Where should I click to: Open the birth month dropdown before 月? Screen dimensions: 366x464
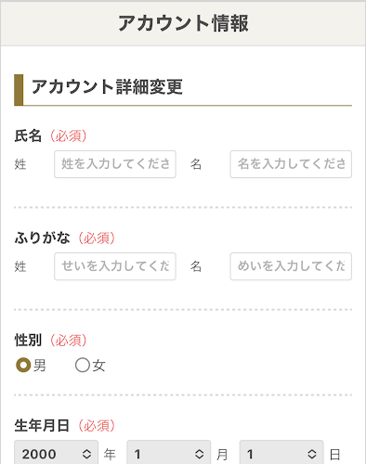pos(169,454)
